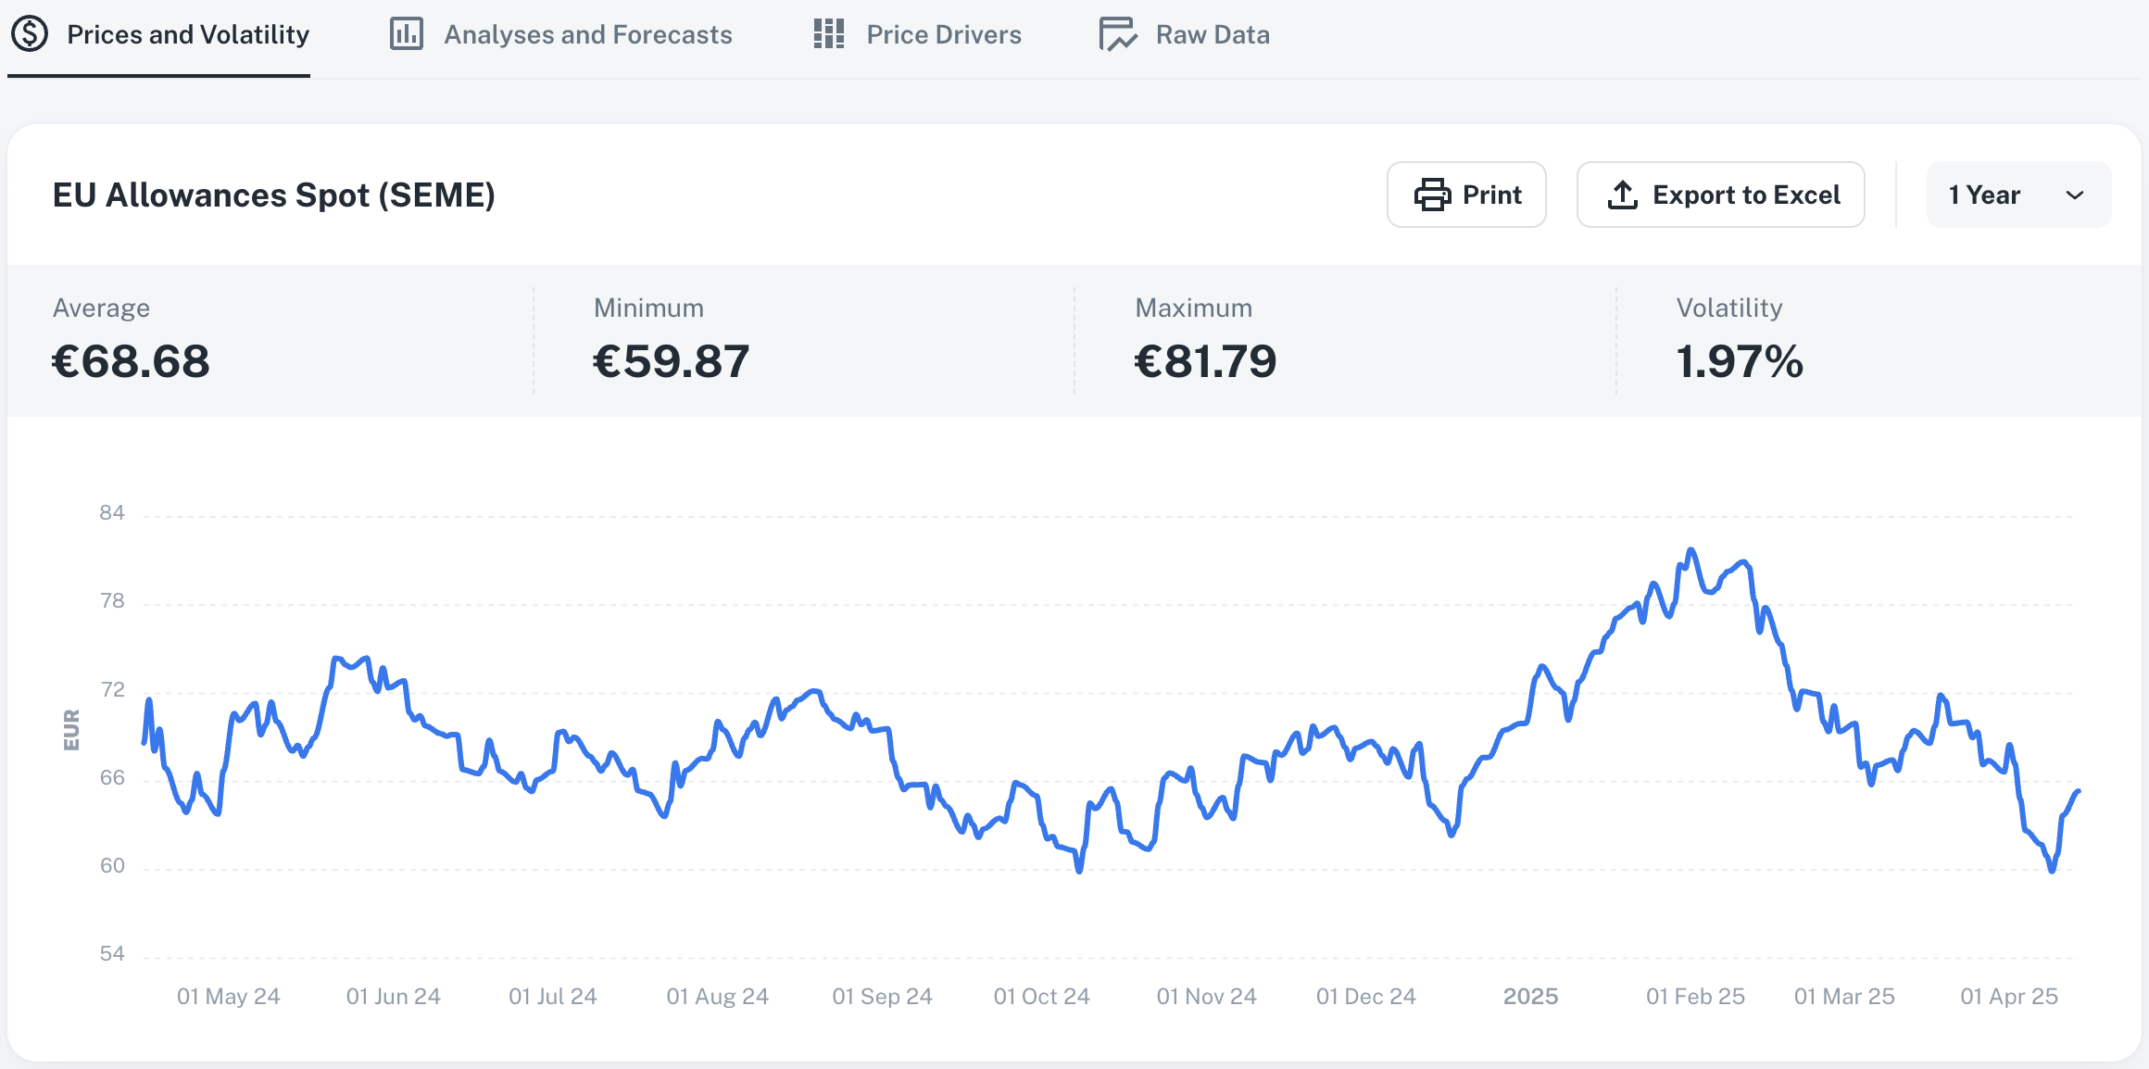Click the bar chart icon for Analyses and Forecasts
Viewport: 2149px width, 1069px height.
406,34
